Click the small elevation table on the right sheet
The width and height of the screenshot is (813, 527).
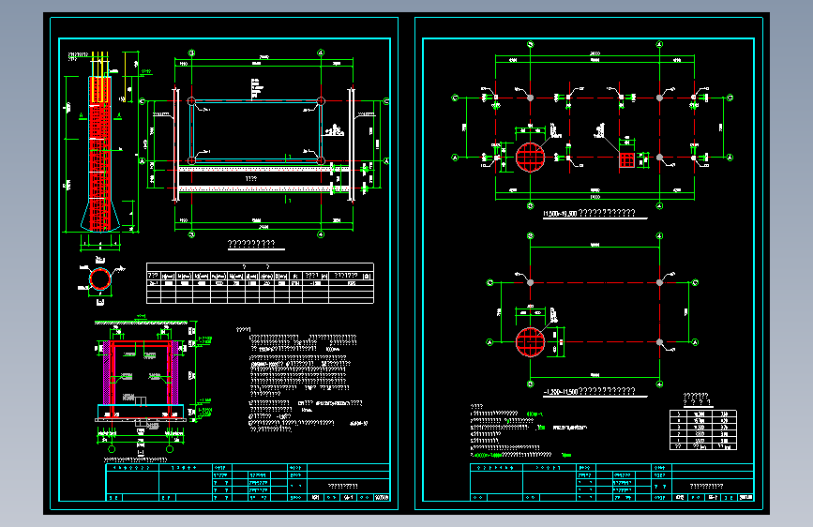703,429
